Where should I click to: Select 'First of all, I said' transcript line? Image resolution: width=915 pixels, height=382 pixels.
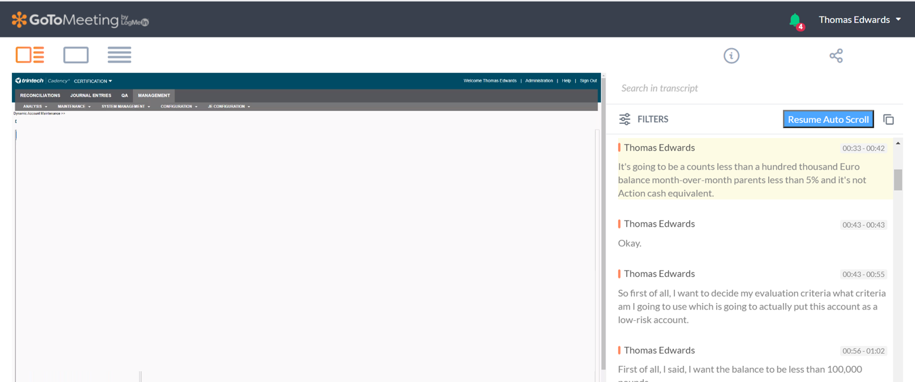[x=740, y=369]
